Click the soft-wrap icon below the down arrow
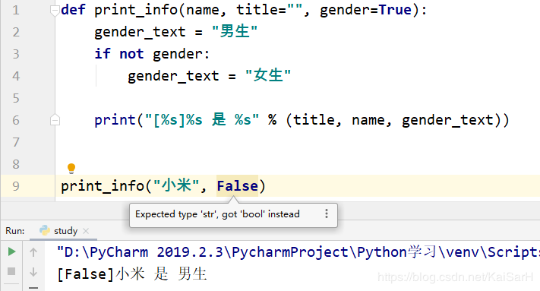The image size is (540, 291). [33, 287]
